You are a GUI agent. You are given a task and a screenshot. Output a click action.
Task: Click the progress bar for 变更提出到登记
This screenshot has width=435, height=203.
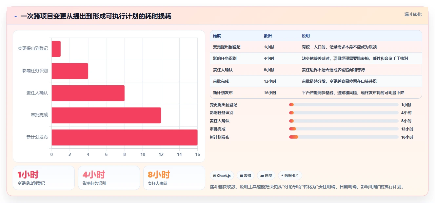[x=344, y=105]
